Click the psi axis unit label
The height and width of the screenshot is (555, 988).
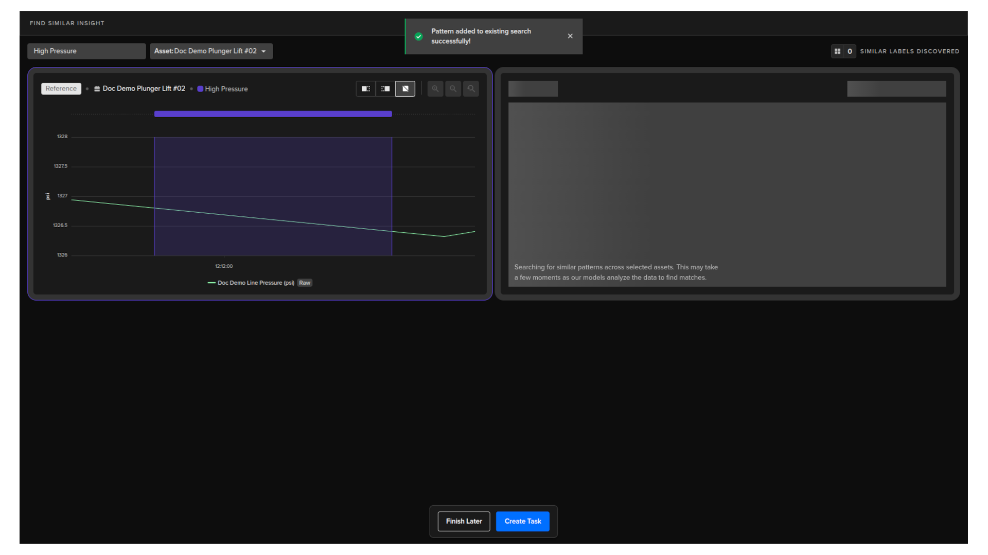[x=48, y=196]
